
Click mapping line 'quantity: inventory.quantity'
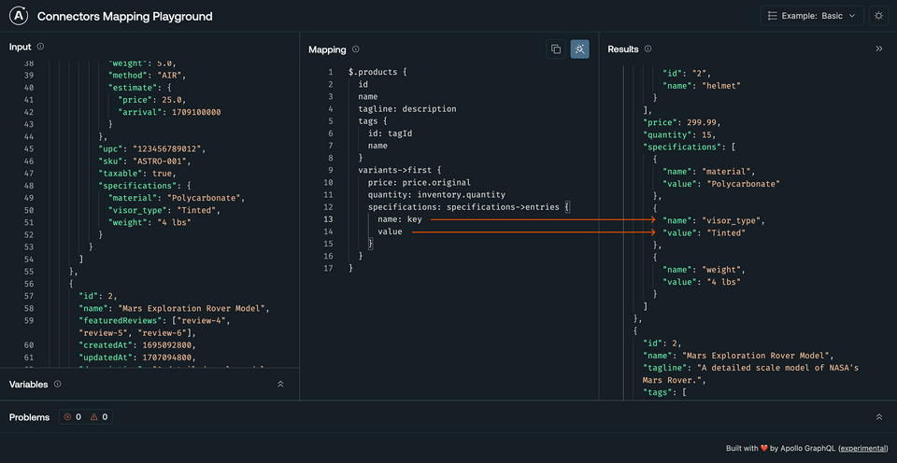pos(436,195)
